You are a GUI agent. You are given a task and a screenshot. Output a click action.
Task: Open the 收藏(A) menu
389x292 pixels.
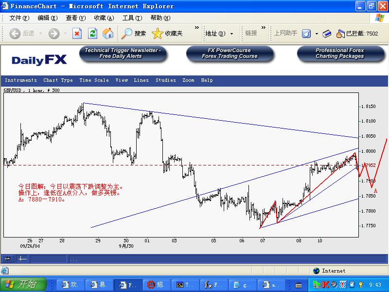click(x=104, y=18)
